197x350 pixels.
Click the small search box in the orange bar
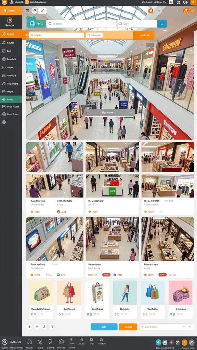click(x=94, y=35)
